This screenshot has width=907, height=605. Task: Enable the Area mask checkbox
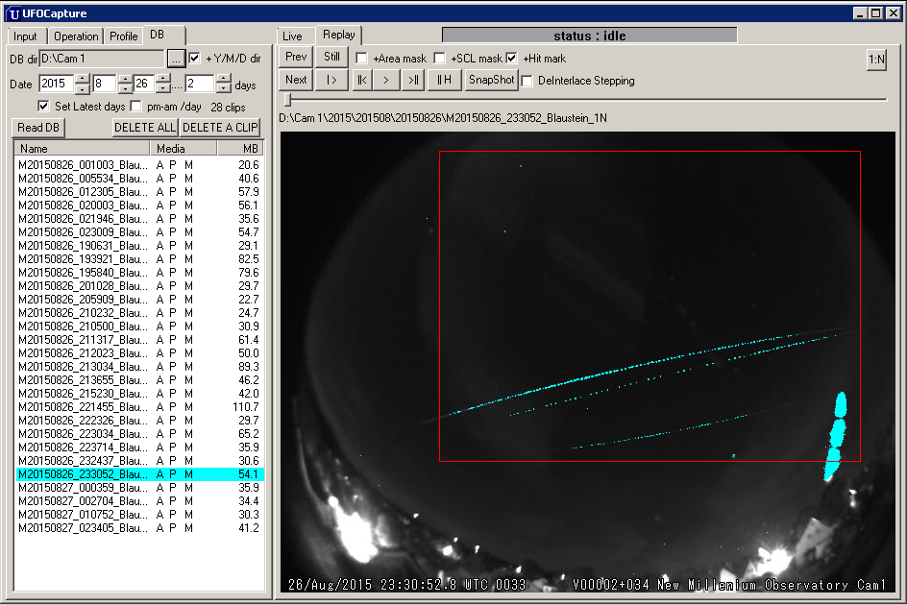tap(362, 59)
